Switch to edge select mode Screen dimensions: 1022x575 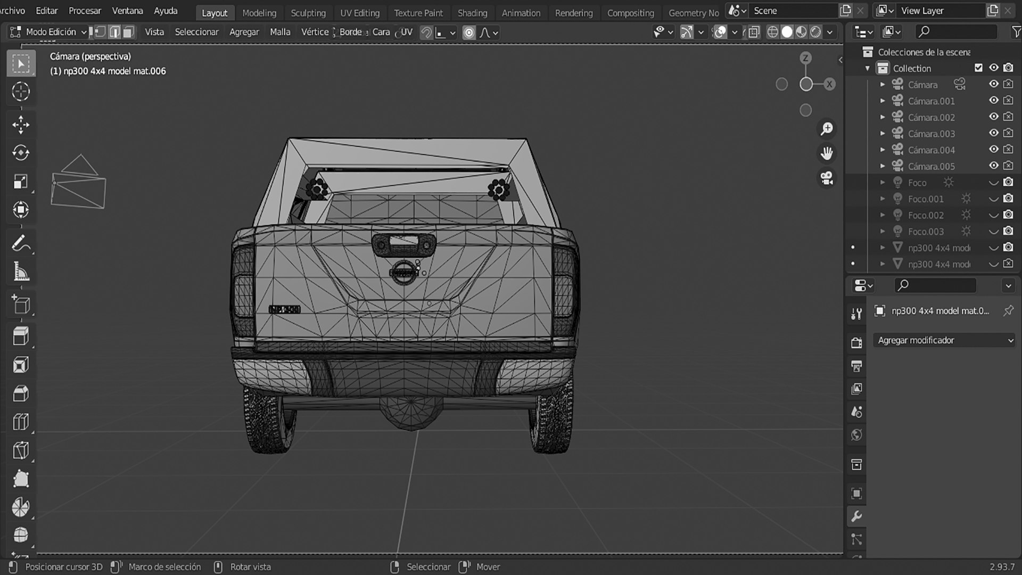pyautogui.click(x=114, y=32)
